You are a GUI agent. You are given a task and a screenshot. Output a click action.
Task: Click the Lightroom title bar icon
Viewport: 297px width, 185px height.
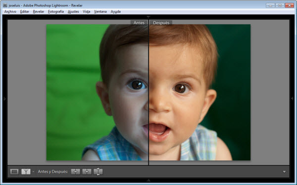pos(5,5)
